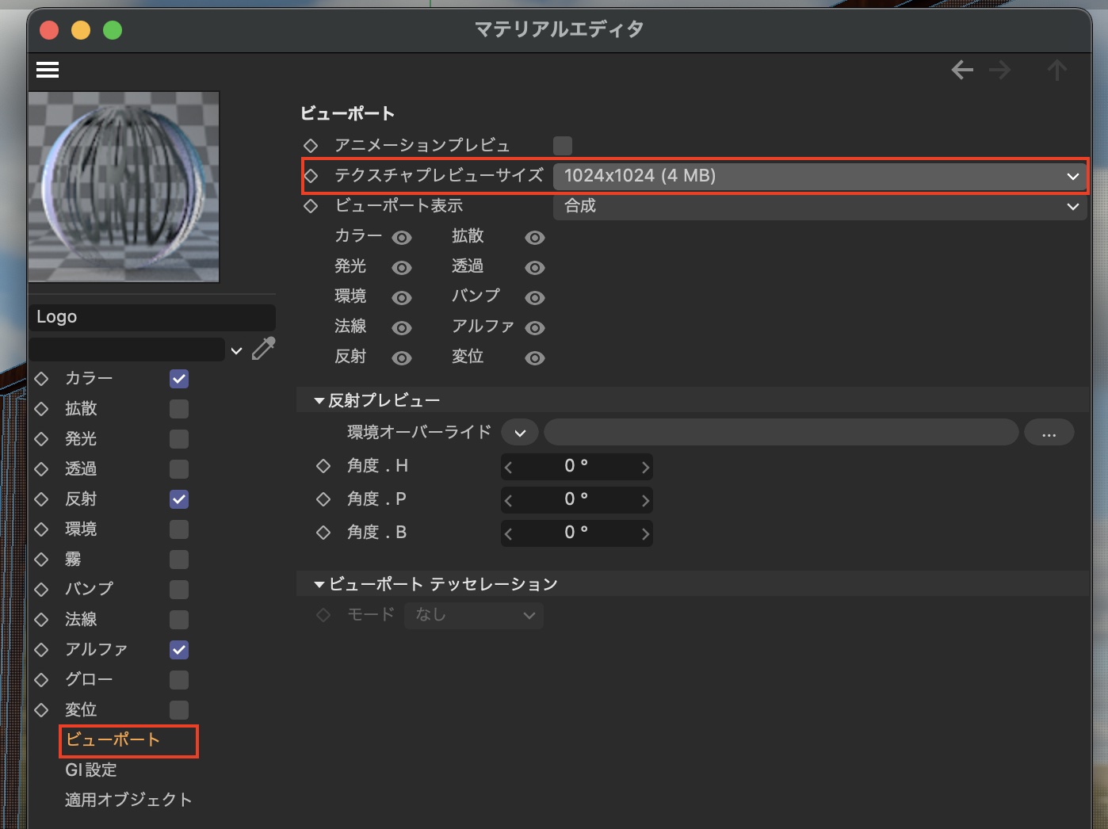Click the ellipsis button for 環境オーバーライド
Image resolution: width=1108 pixels, height=829 pixels.
[1049, 433]
